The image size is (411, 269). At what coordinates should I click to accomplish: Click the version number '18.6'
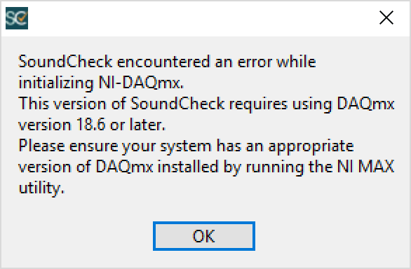pos(90,125)
